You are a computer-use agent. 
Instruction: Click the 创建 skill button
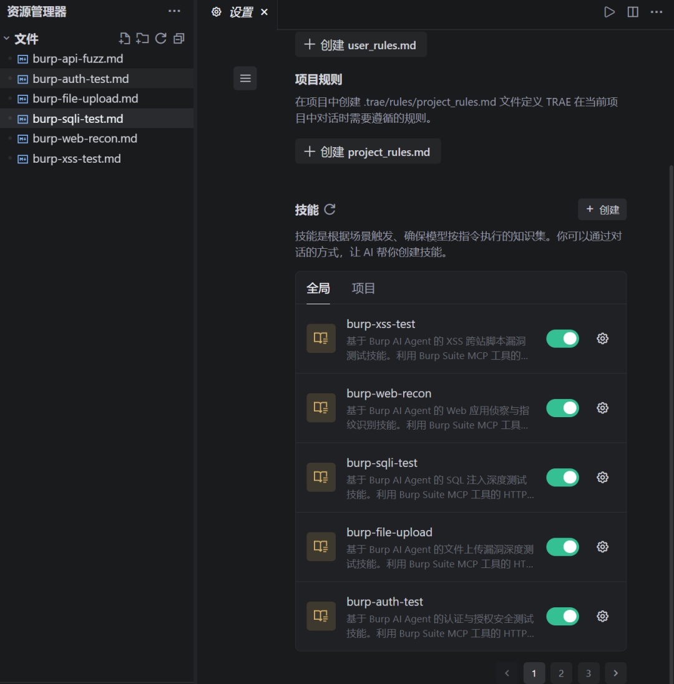[x=602, y=210]
